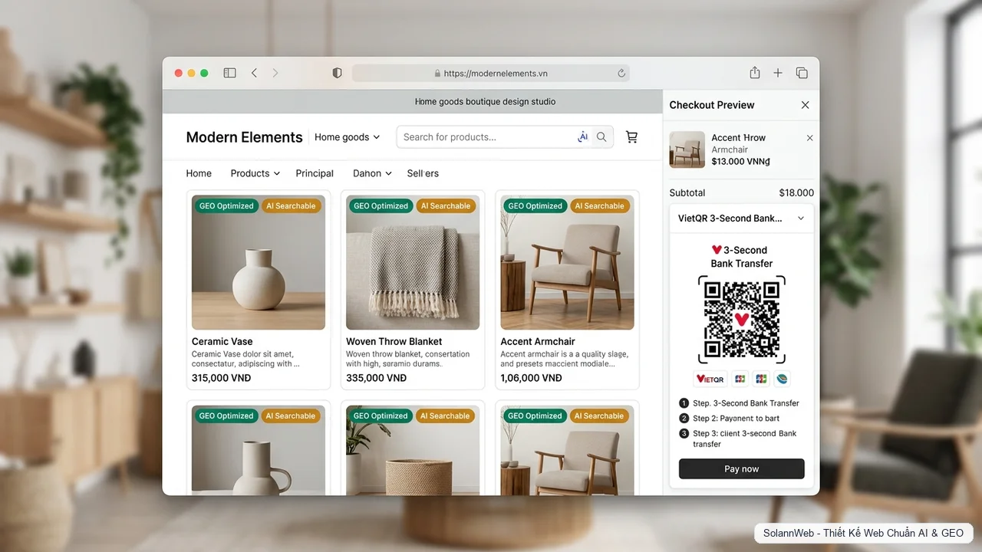Click the AI Searchable badge on Accent Armchair
This screenshot has height=552, width=982.
click(600, 206)
